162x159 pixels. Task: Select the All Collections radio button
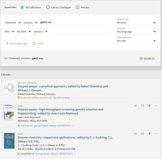coord(22,7)
